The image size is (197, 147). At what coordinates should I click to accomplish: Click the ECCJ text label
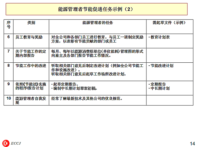[x=16, y=143]
